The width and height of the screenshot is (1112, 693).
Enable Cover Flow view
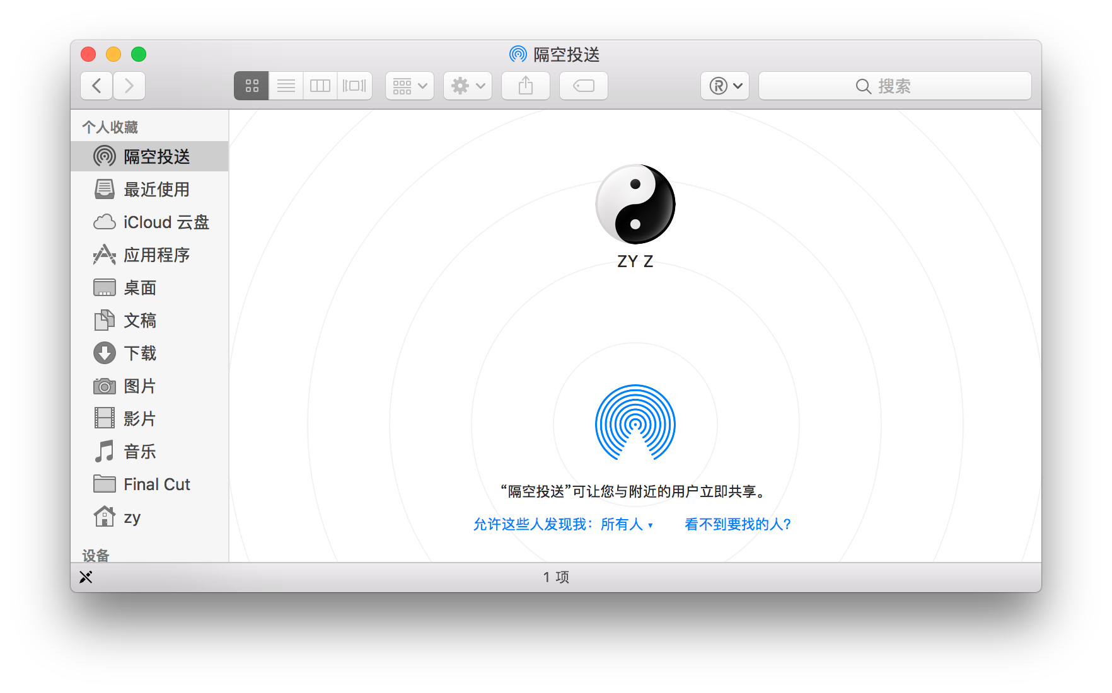point(354,86)
